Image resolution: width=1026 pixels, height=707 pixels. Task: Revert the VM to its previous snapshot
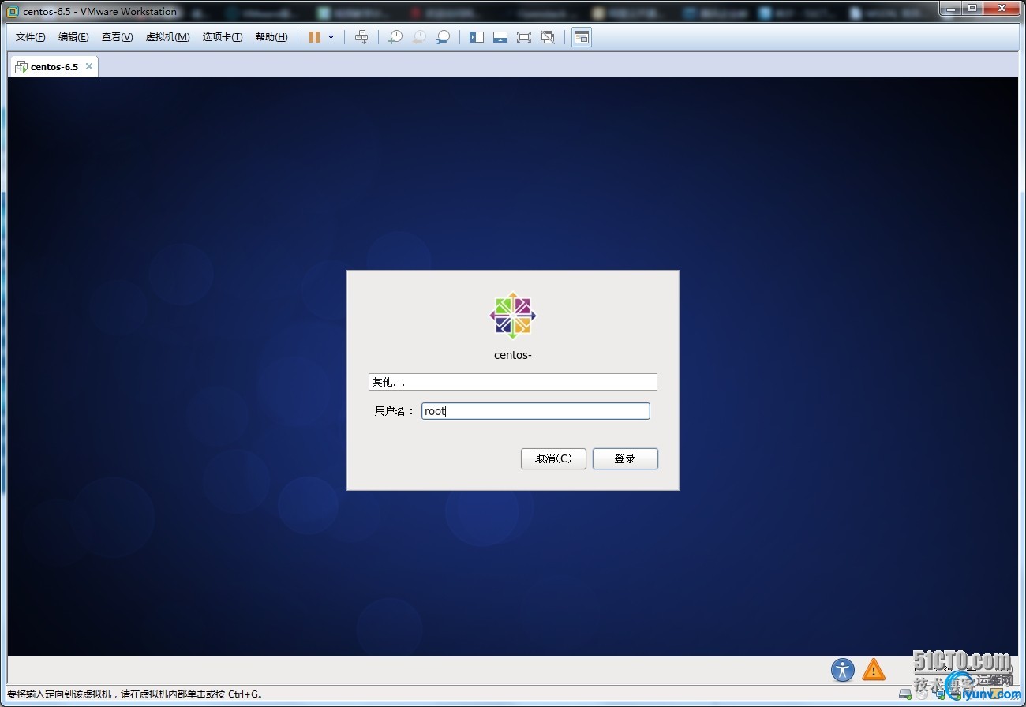coord(419,37)
